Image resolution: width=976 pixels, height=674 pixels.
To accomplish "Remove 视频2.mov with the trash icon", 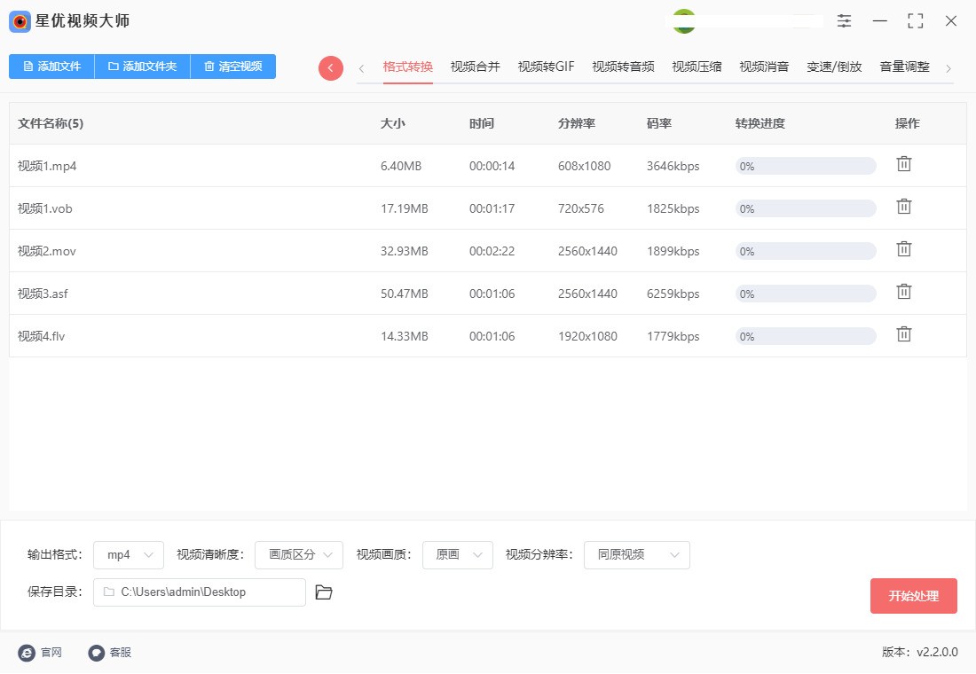I will (x=904, y=249).
